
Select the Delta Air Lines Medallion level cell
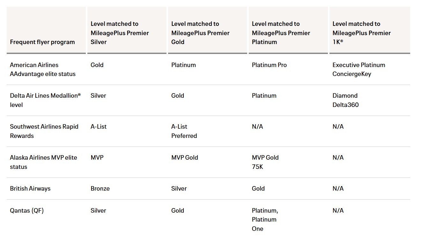tap(45, 100)
